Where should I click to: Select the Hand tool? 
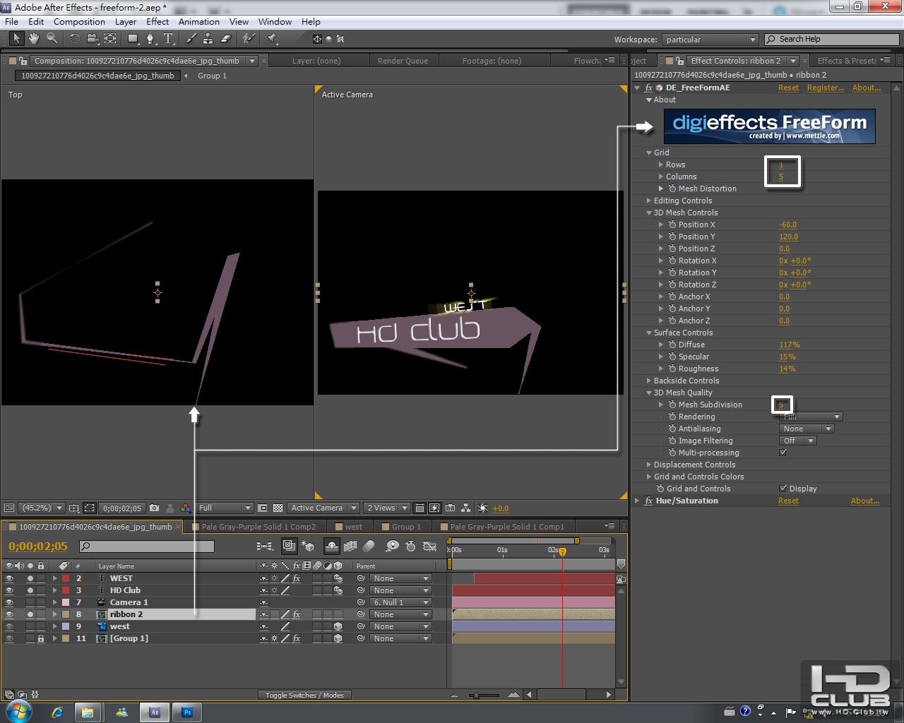(33, 39)
